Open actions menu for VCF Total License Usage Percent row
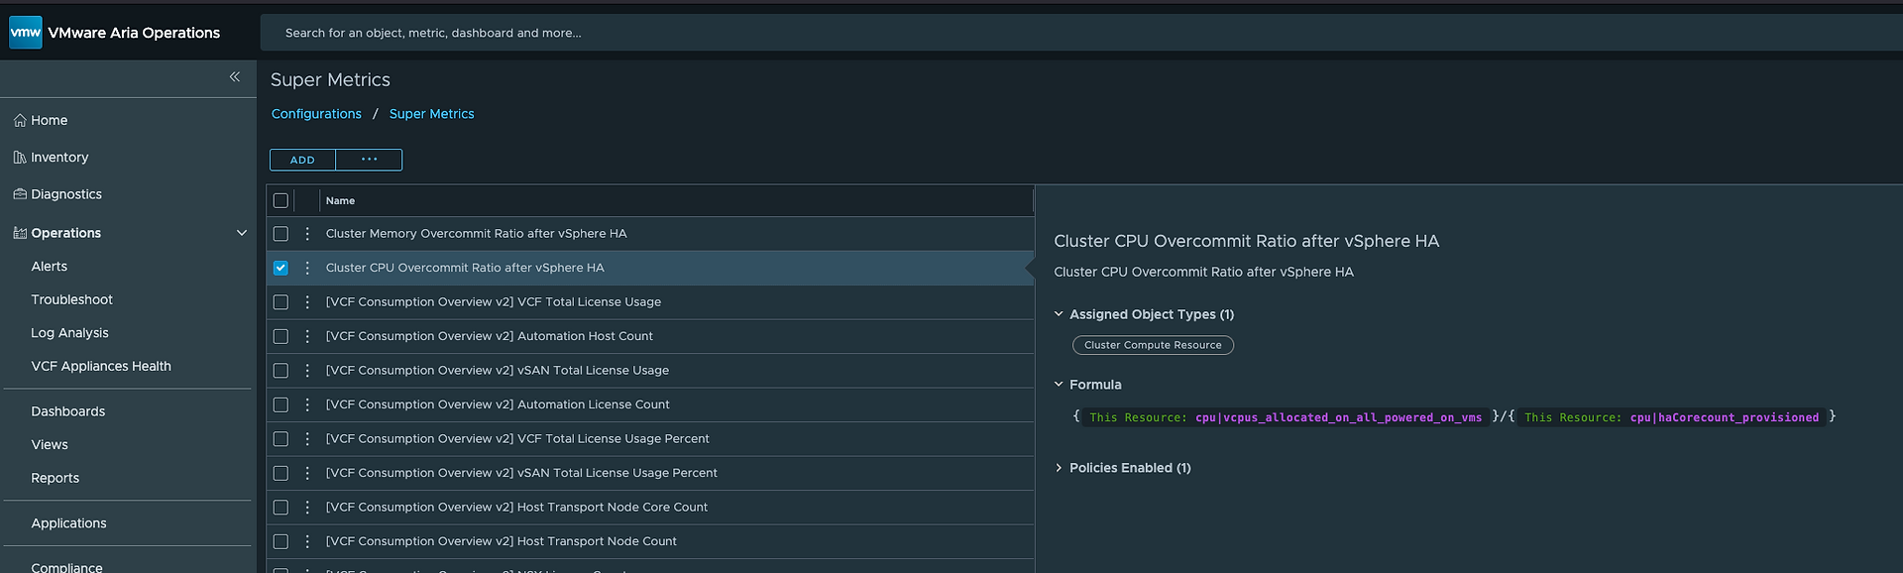1903x573 pixels. click(x=307, y=439)
